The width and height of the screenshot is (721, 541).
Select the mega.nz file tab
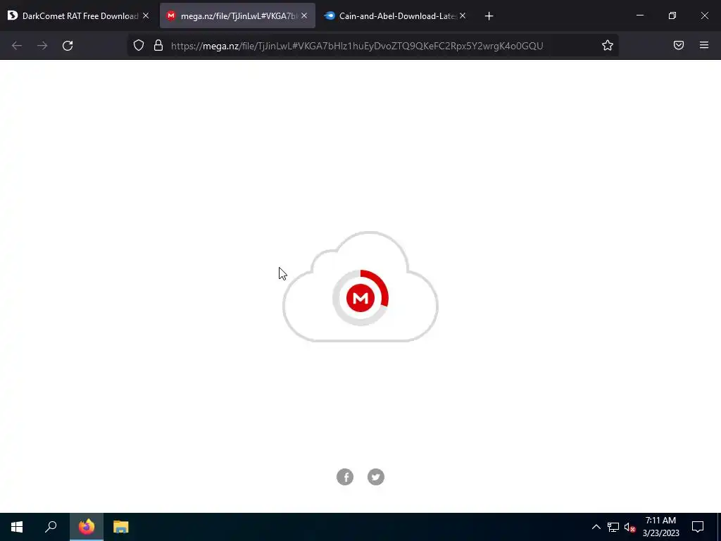pos(237,15)
